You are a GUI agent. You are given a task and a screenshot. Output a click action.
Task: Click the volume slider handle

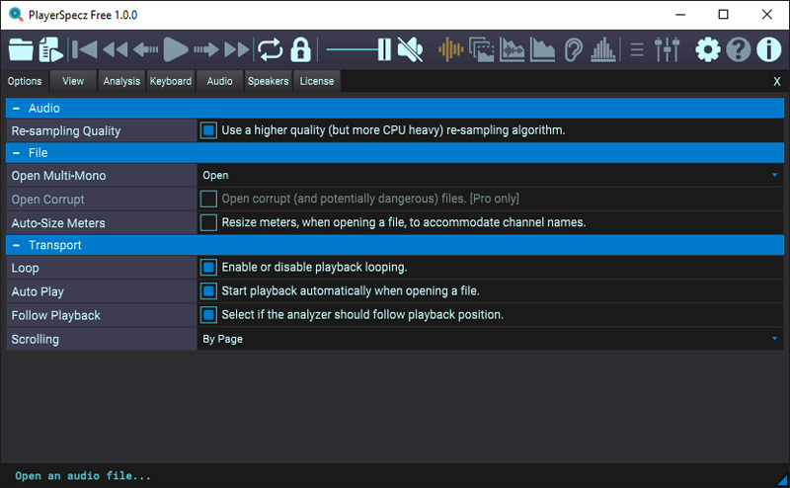pyautogui.click(x=384, y=49)
